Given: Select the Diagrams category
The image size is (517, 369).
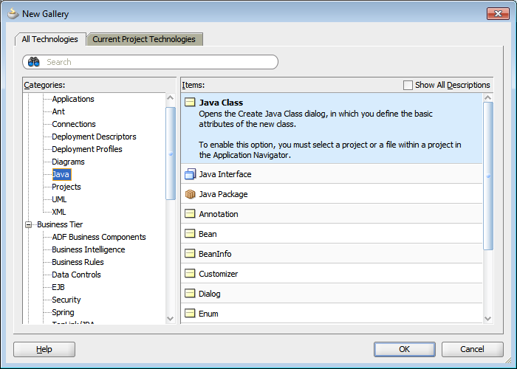Looking at the screenshot, I should tap(68, 162).
